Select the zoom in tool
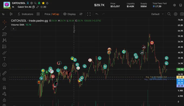 4,79
